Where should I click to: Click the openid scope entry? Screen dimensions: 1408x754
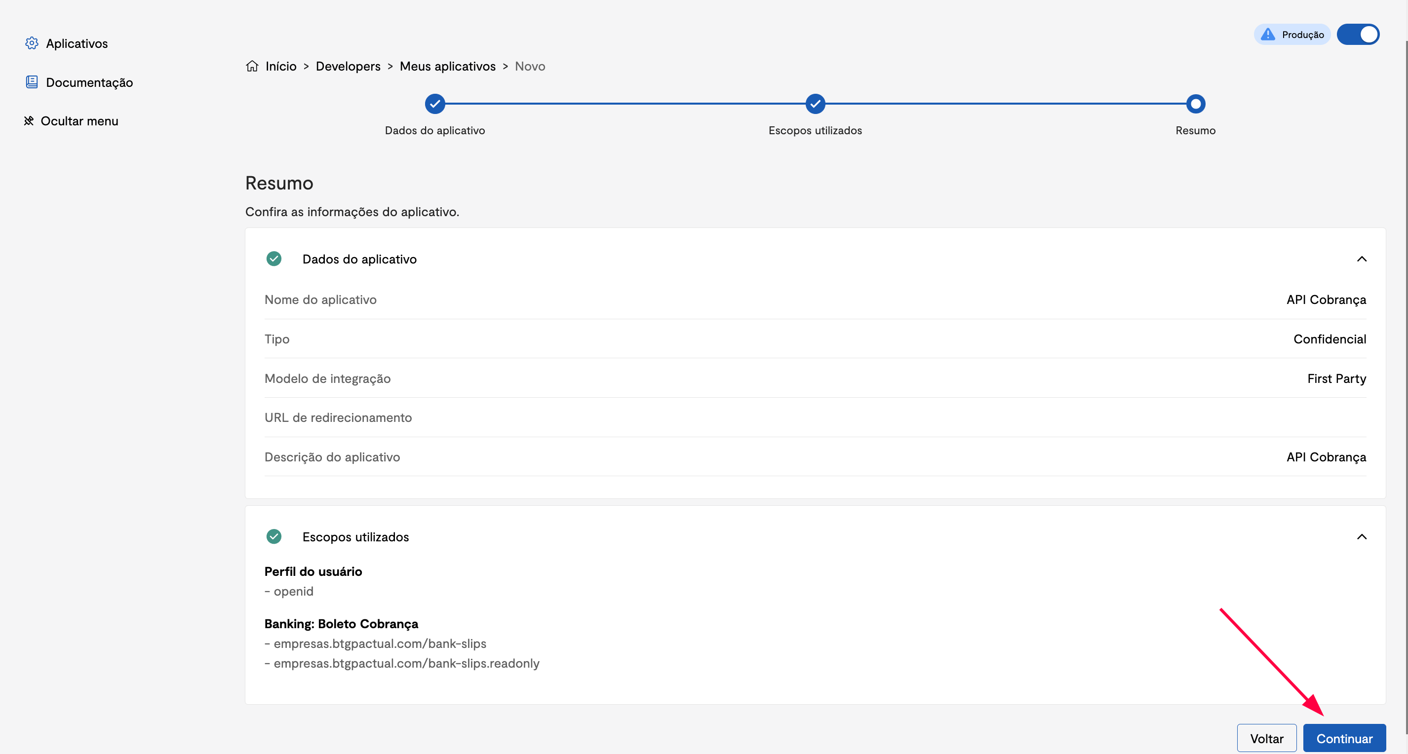pos(289,591)
